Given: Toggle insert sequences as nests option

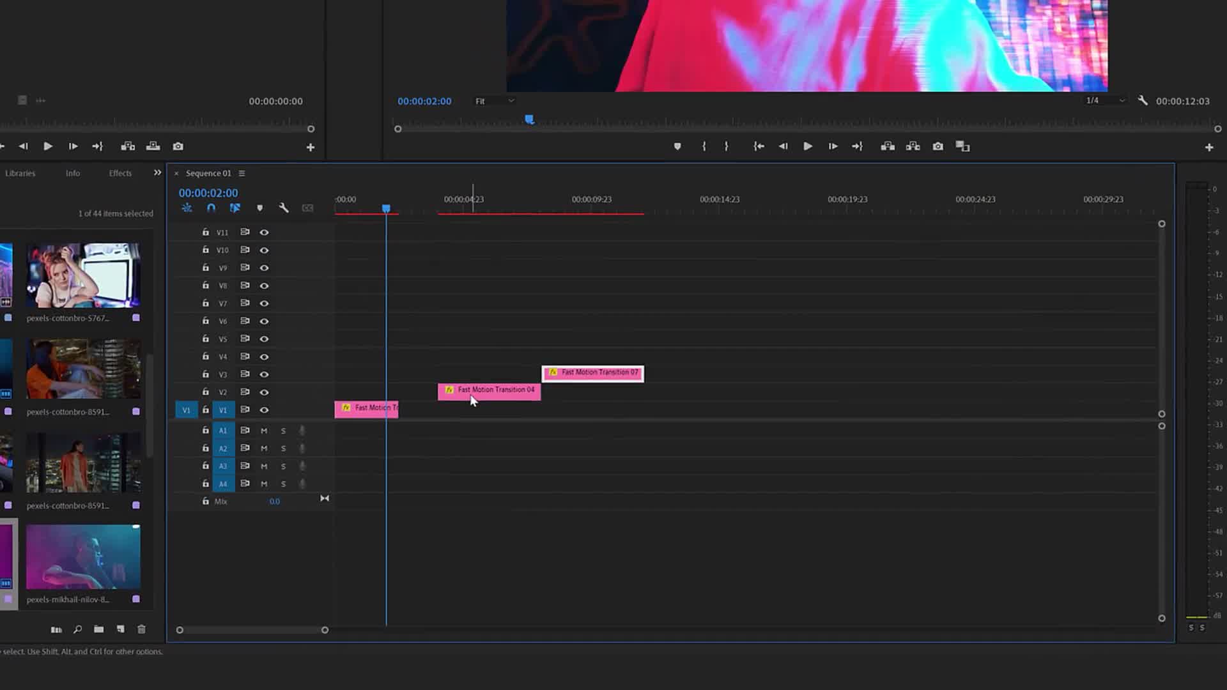Looking at the screenshot, I should pyautogui.click(x=187, y=208).
